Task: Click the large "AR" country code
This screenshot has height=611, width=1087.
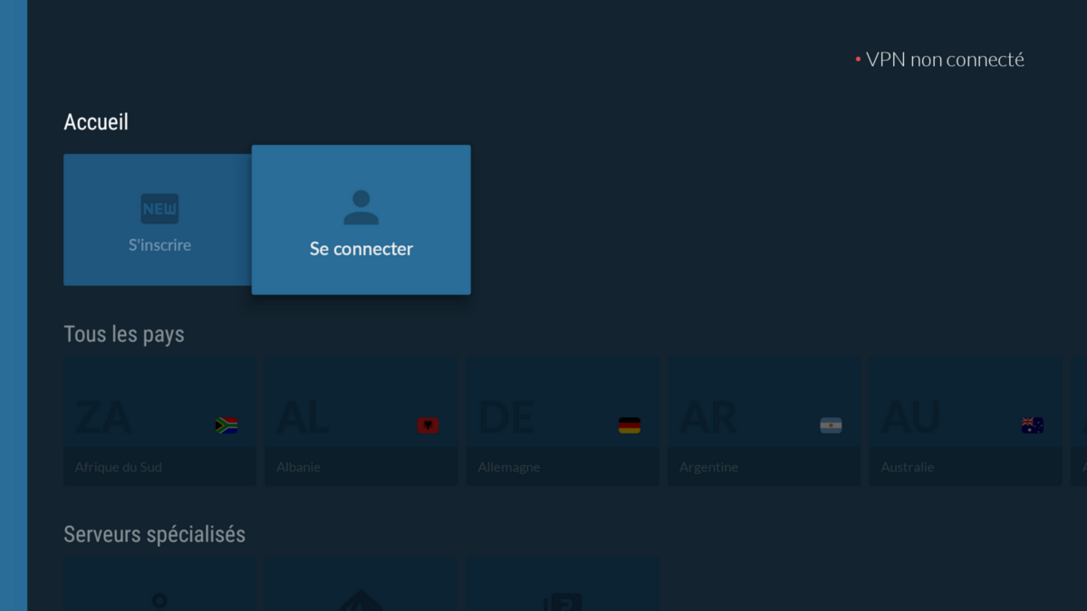Action: click(x=708, y=417)
